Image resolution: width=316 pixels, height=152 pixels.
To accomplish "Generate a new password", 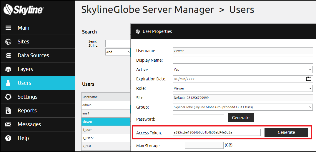I will click(241, 118).
